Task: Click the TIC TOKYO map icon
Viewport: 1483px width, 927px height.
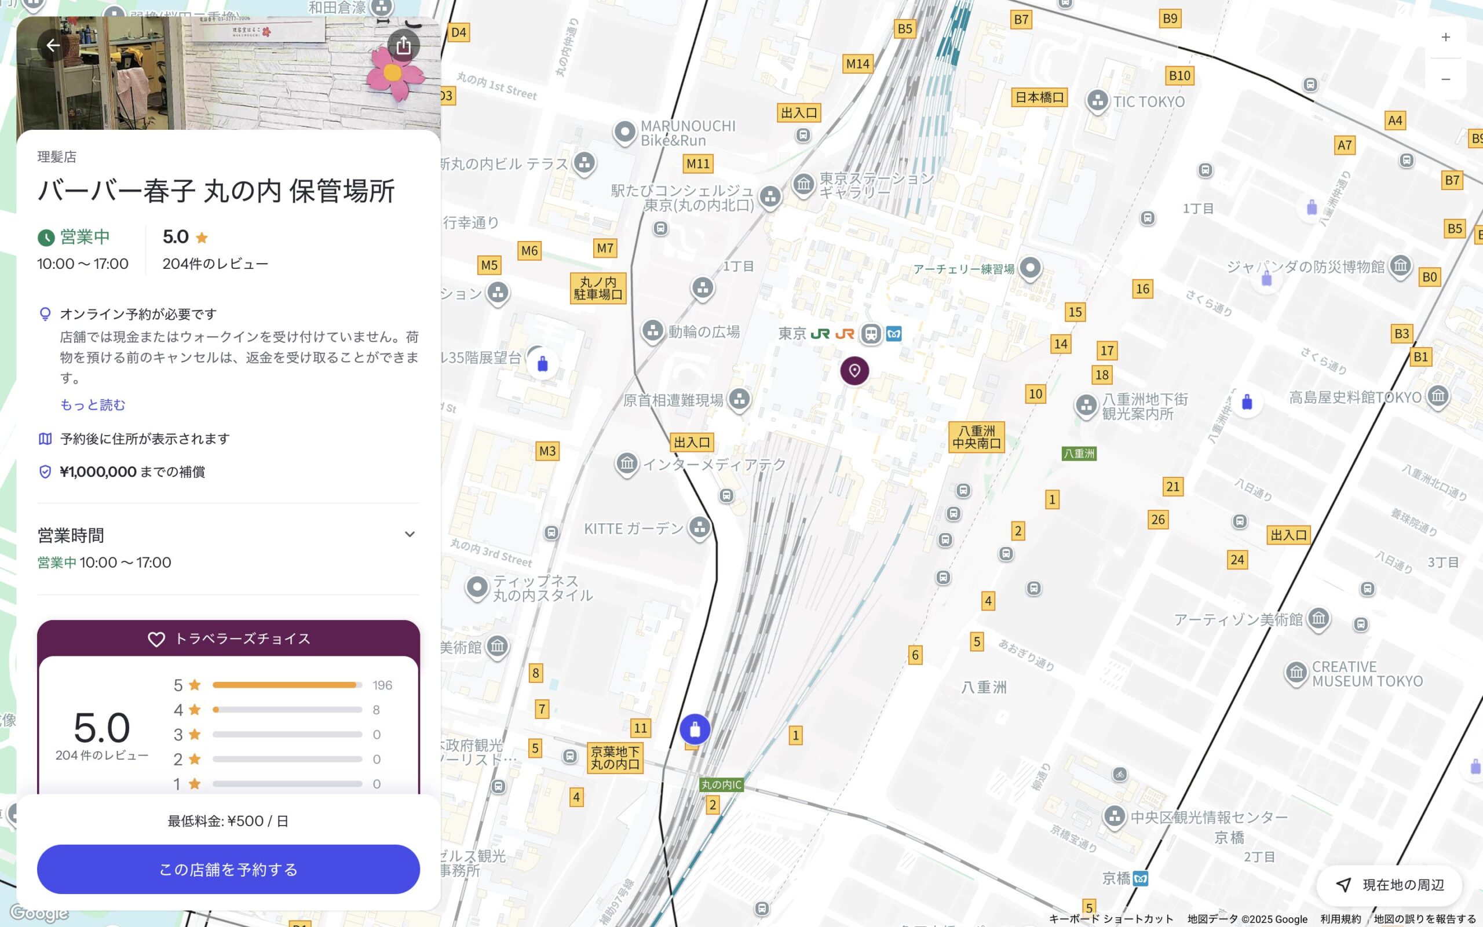Action: point(1097,100)
